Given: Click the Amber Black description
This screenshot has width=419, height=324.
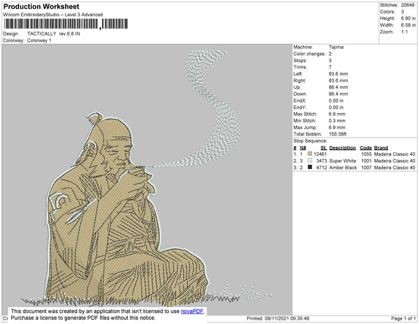Looking at the screenshot, I should (x=343, y=168).
